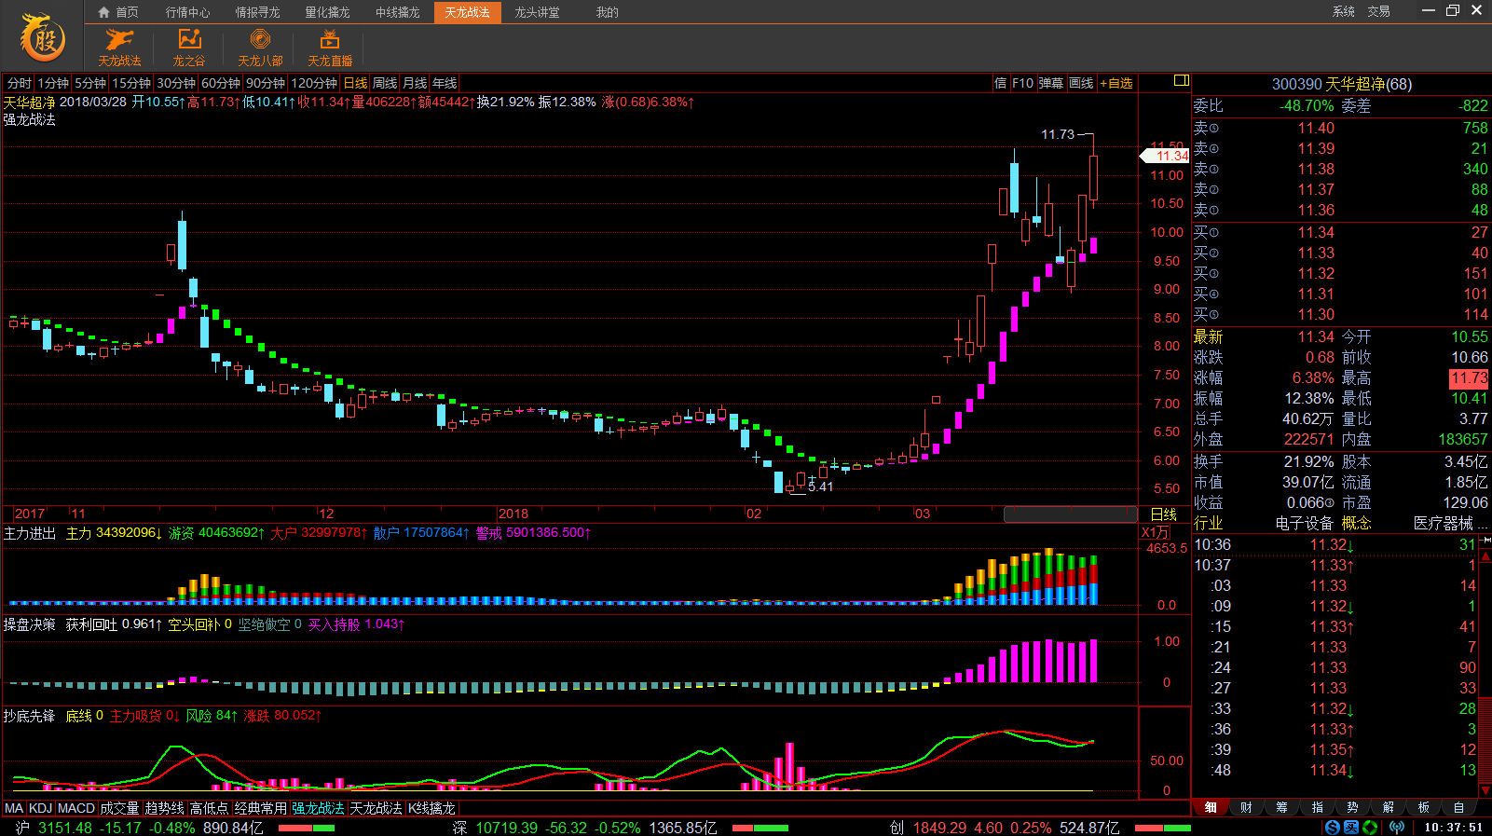Select the KDJ indicator tab
1492x836 pixels.
(40, 808)
